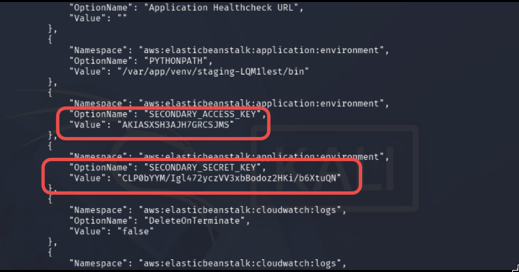The image size is (519, 272).
Task: Click the empty Value string under Healthcheck URL
Action: point(122,18)
